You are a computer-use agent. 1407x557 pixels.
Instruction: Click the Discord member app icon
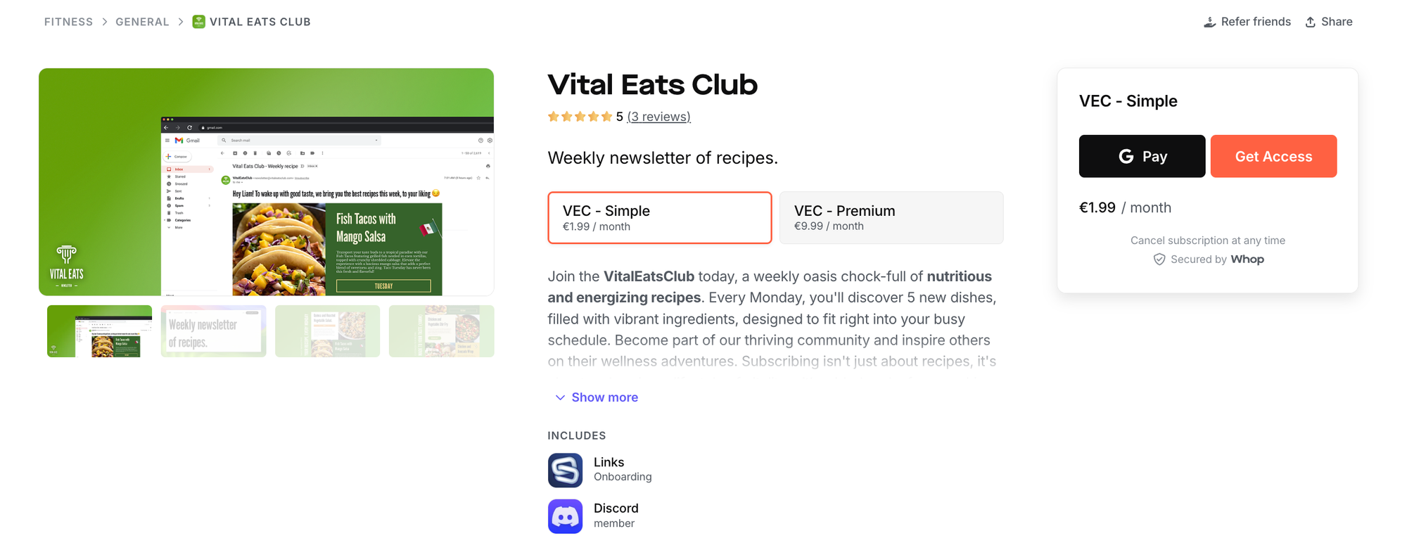click(564, 516)
